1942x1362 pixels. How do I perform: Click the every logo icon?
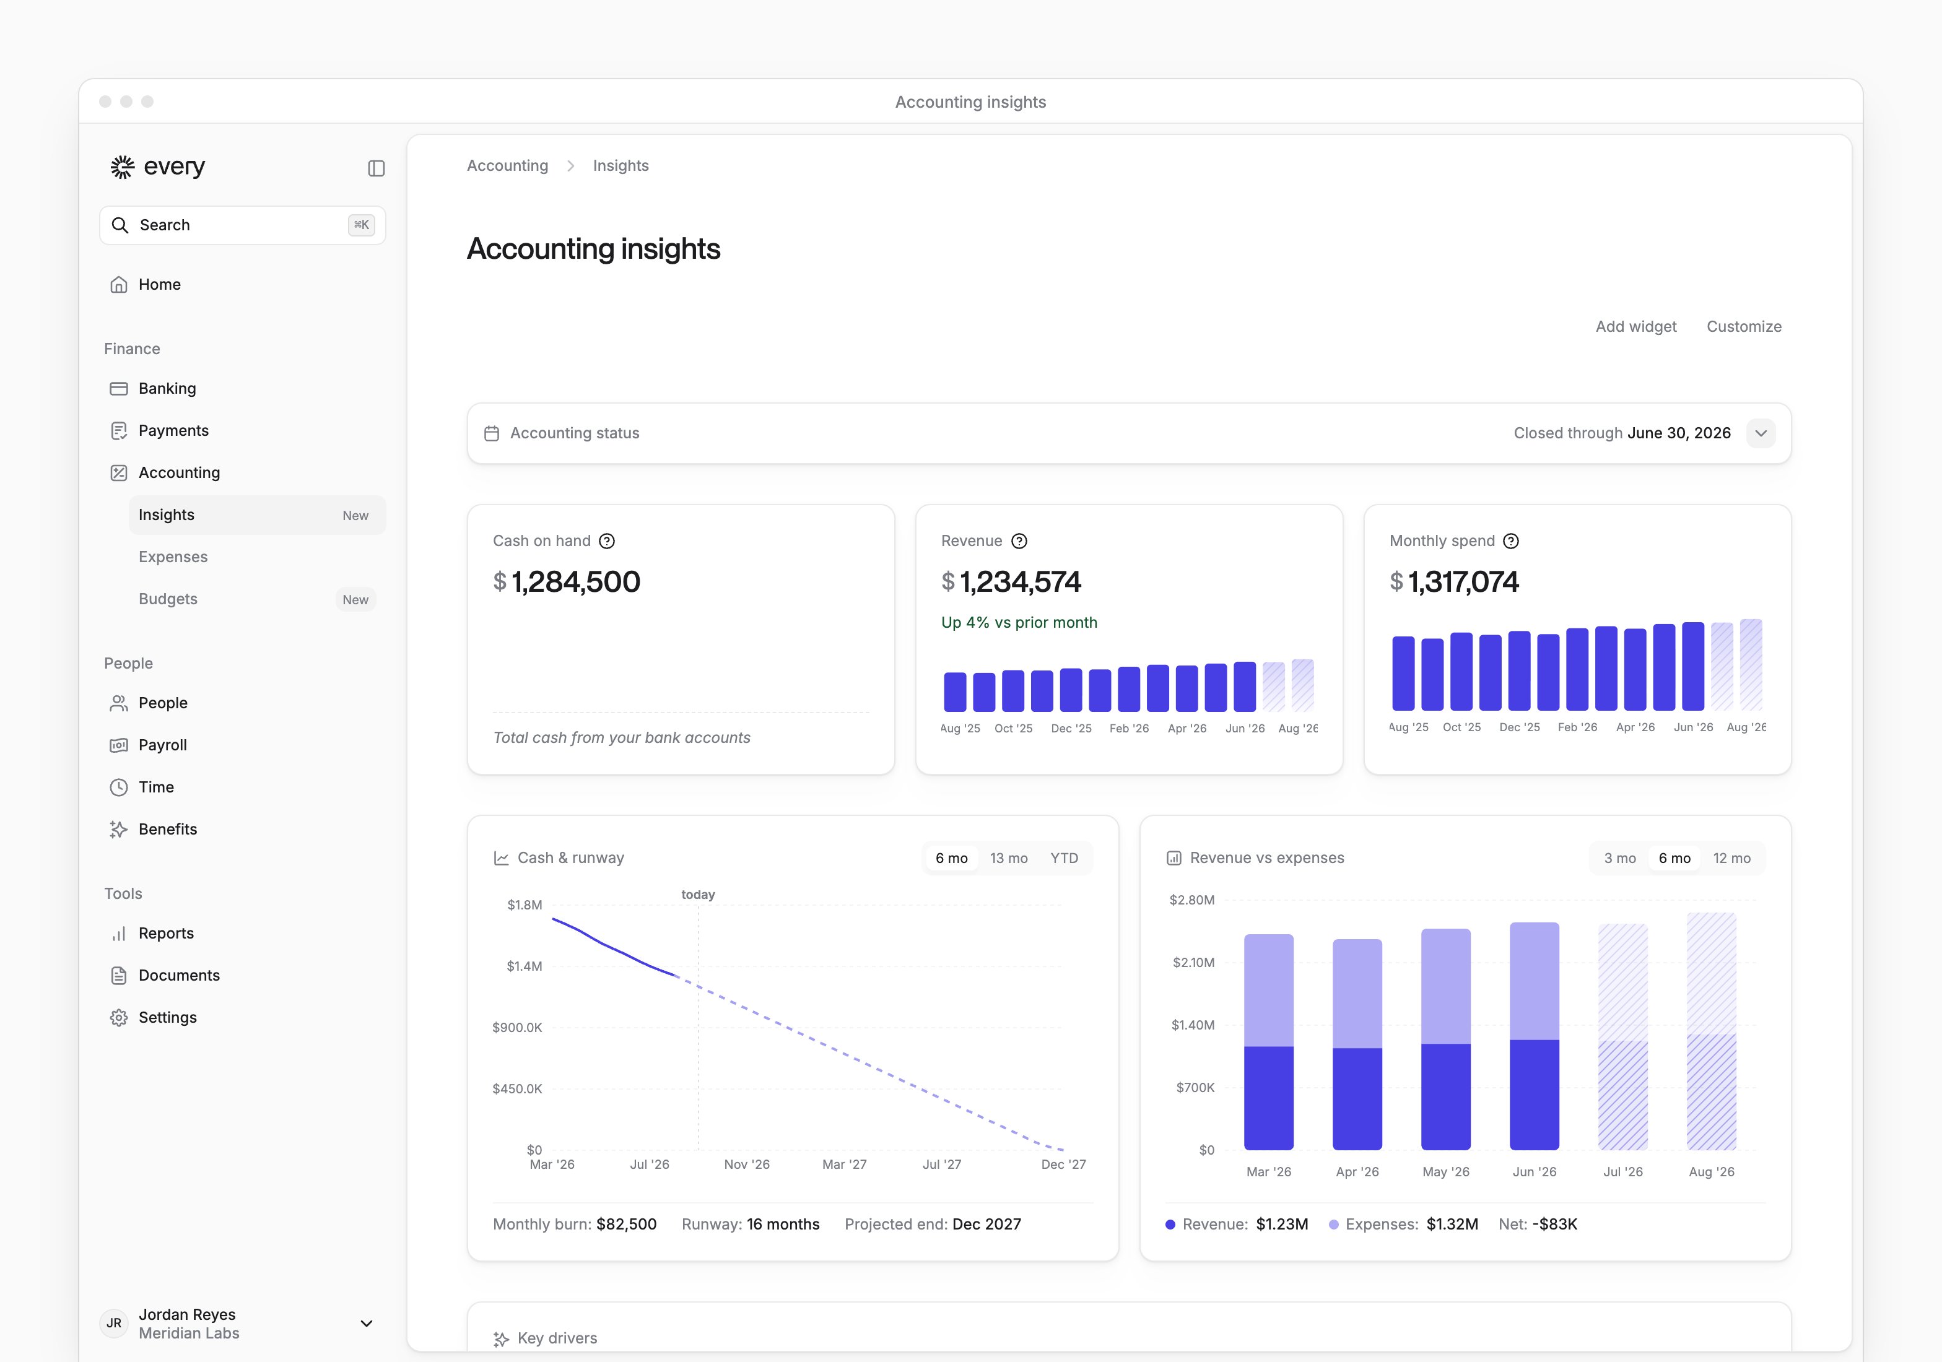(123, 167)
